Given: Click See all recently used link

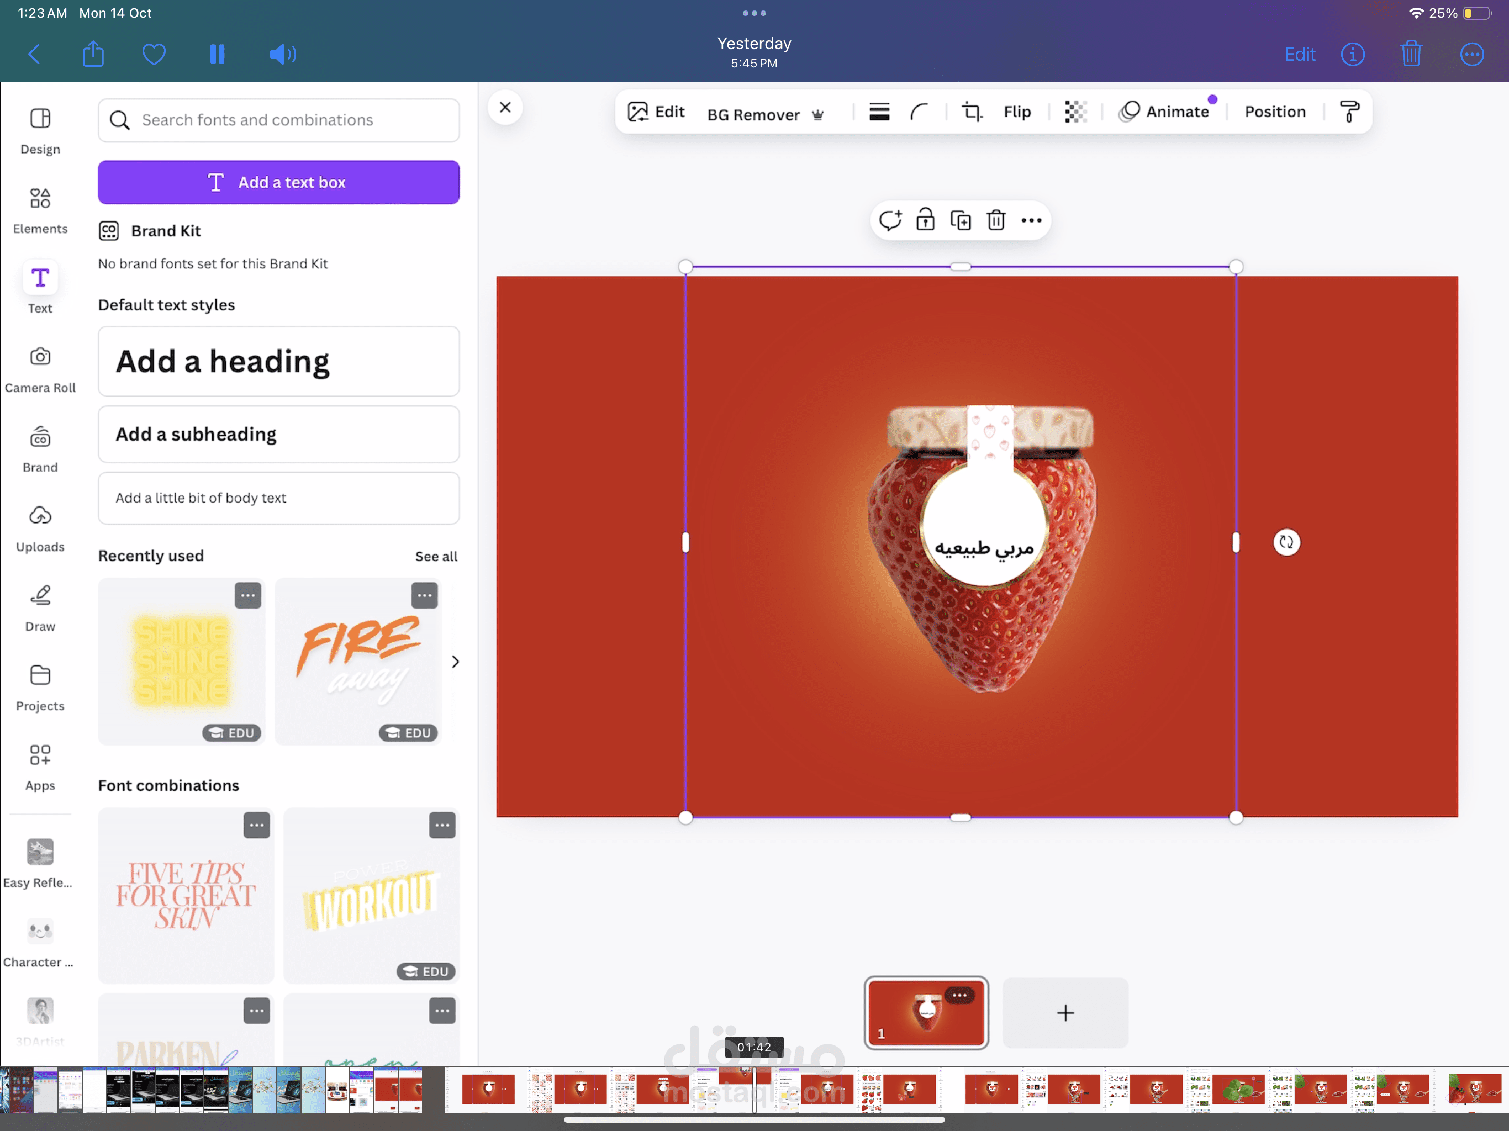Looking at the screenshot, I should [436, 556].
